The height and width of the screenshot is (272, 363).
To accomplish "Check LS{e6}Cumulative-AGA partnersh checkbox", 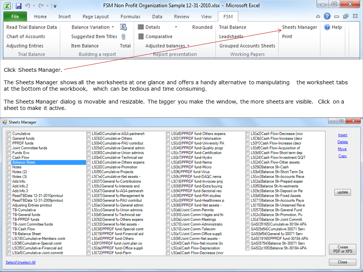I will 88,134.
